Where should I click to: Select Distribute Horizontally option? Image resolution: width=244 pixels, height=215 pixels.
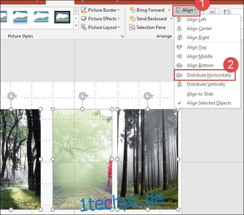[x=205, y=75]
